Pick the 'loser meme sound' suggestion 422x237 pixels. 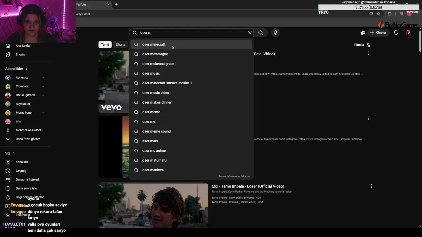(191, 131)
